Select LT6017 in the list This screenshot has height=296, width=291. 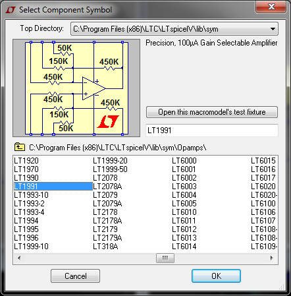point(263,178)
